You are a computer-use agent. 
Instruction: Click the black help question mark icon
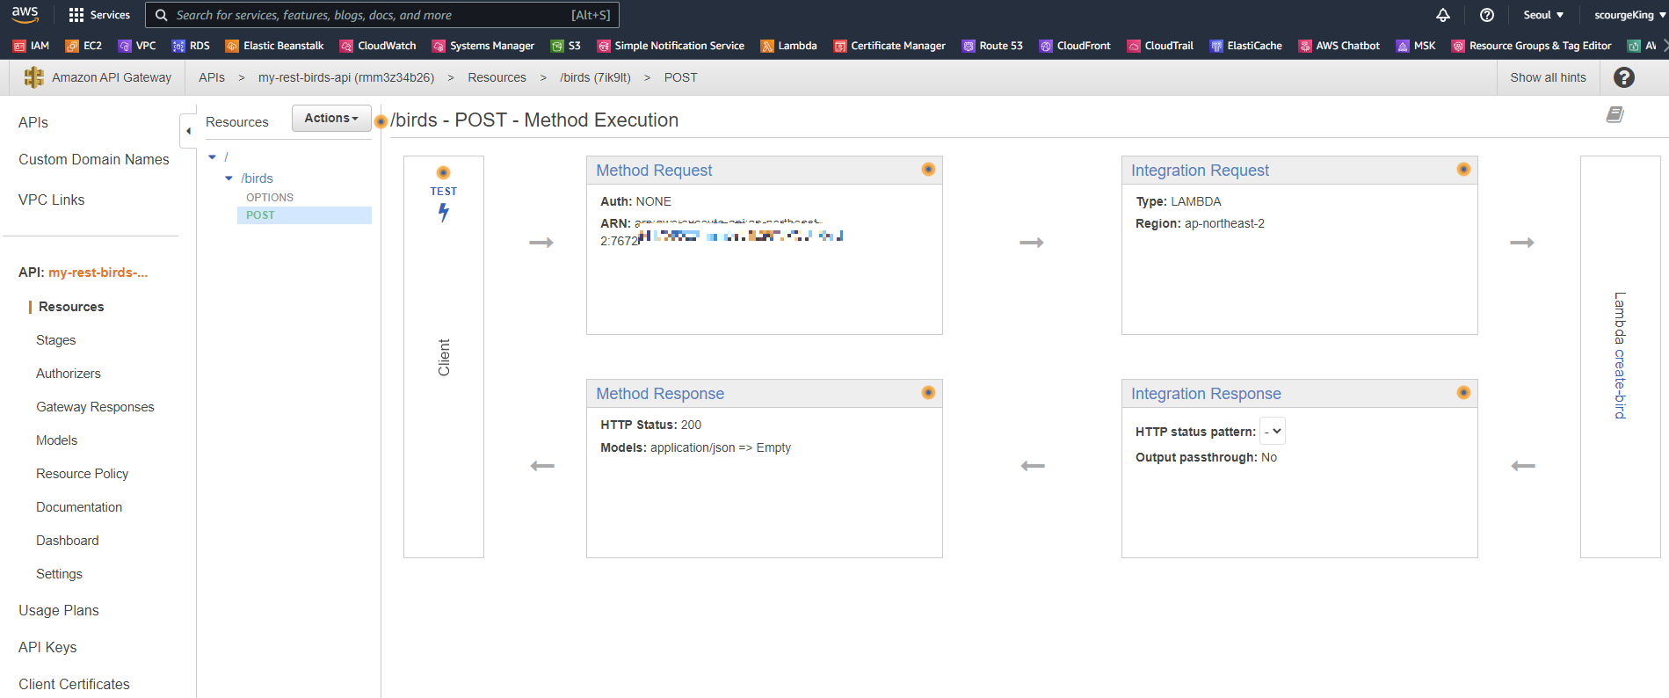click(x=1624, y=77)
